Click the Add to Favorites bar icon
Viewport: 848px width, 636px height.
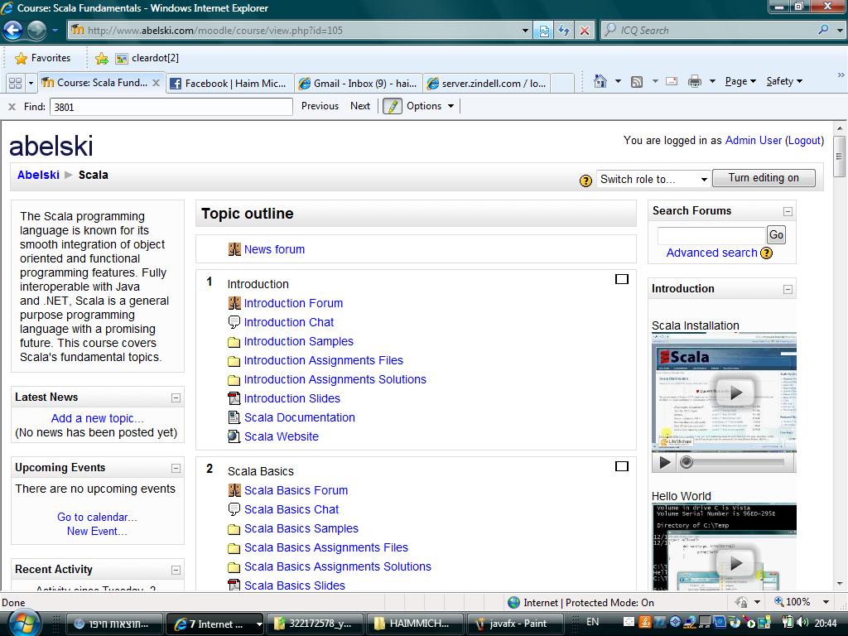click(x=102, y=59)
